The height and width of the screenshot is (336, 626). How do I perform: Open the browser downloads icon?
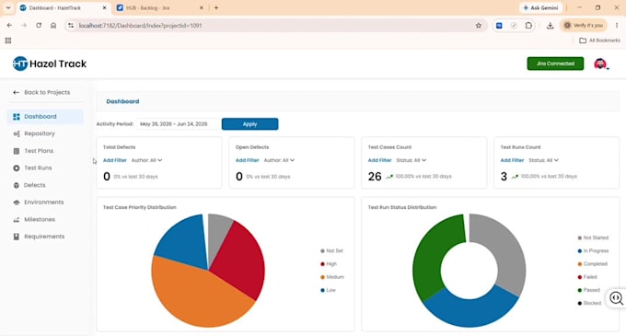point(550,26)
